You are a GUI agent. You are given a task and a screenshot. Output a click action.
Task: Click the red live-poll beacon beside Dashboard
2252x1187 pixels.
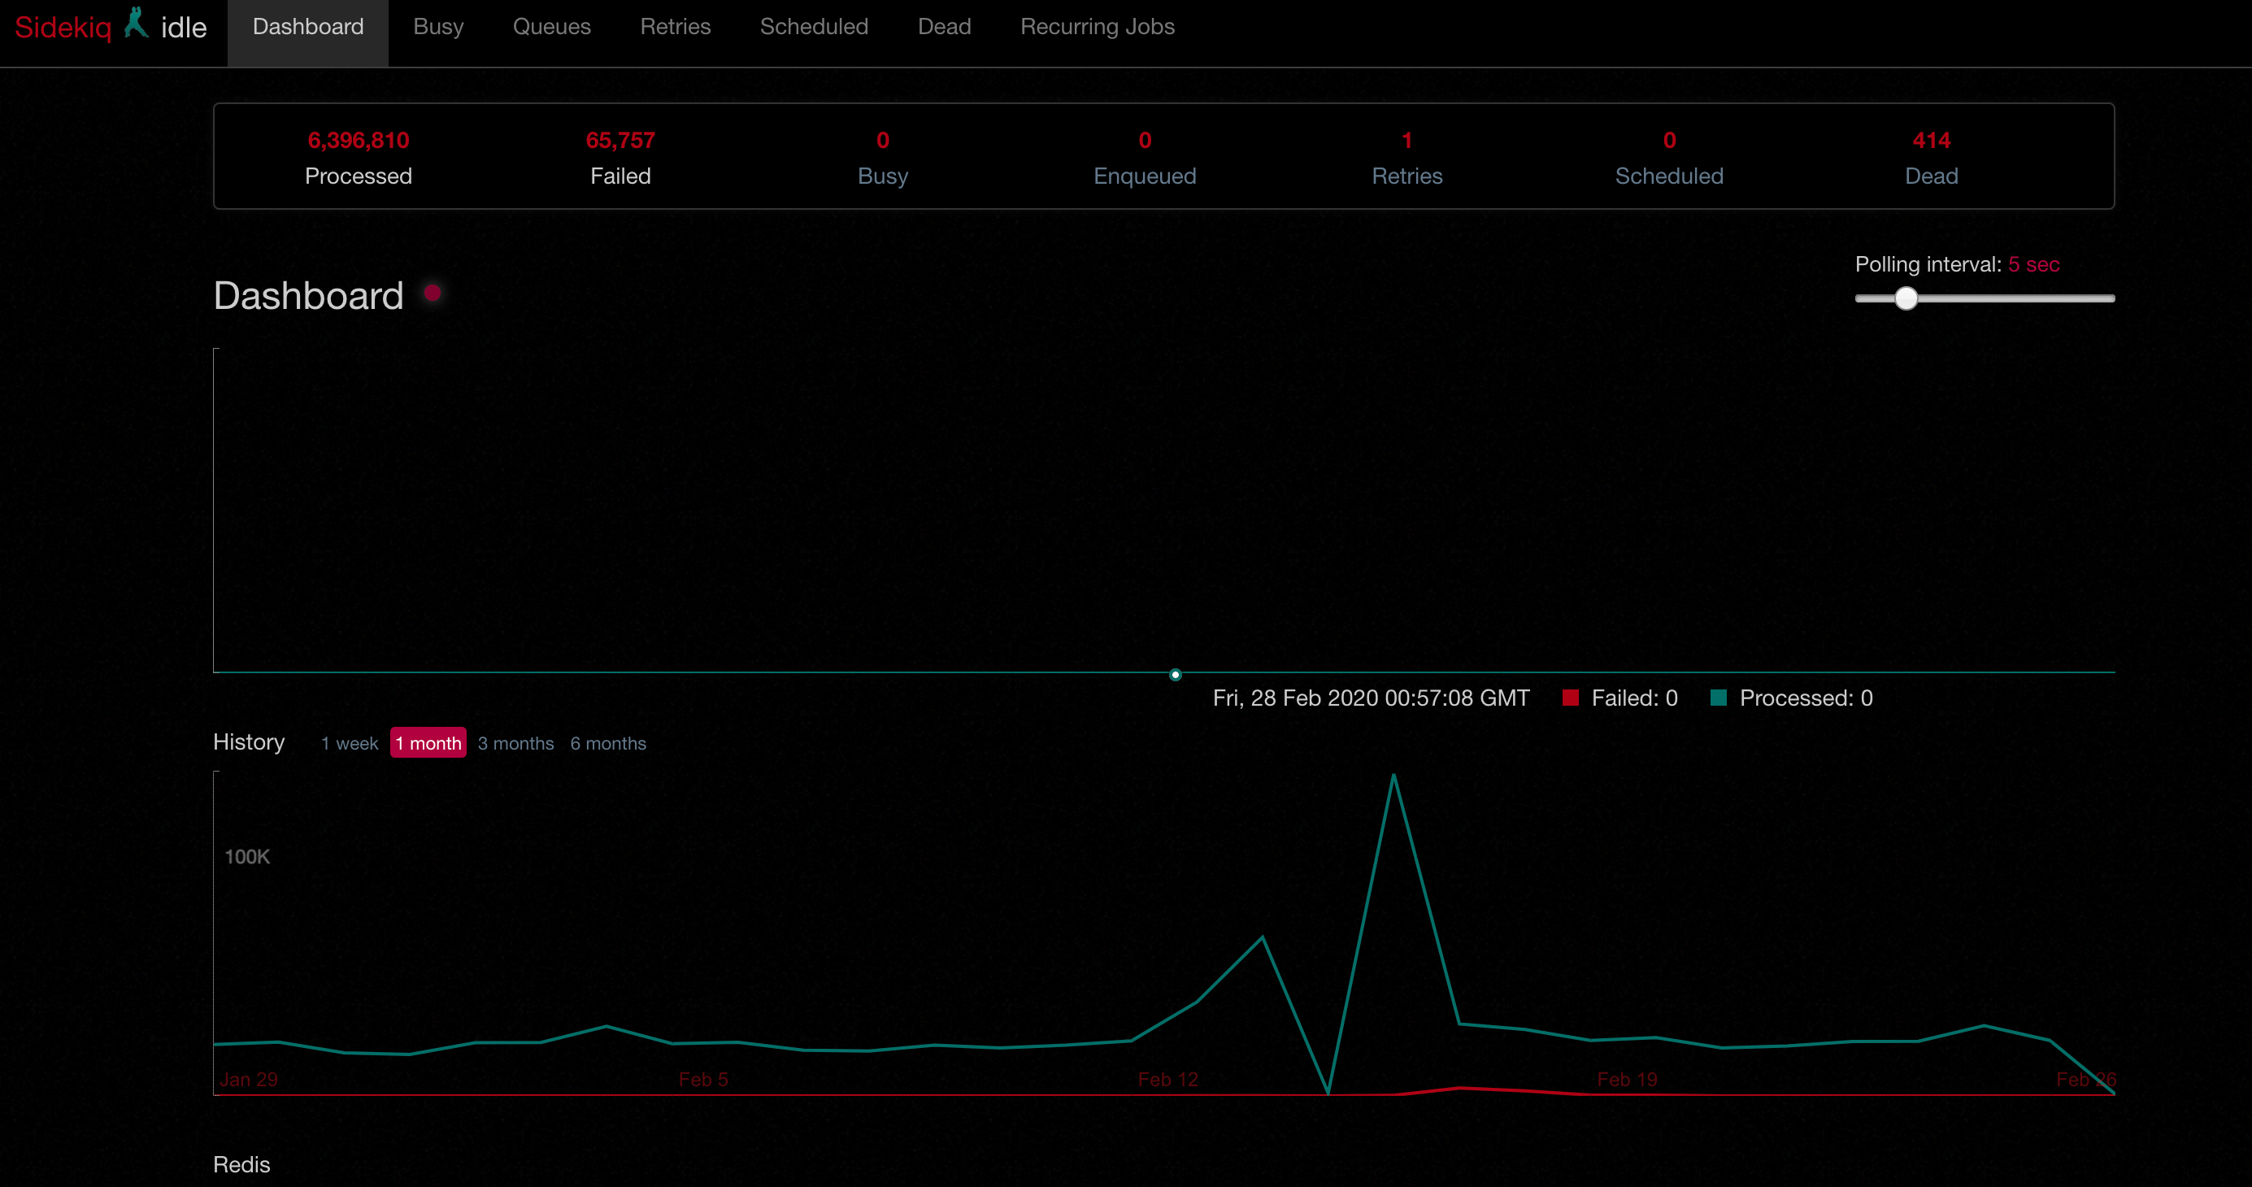[x=433, y=294]
